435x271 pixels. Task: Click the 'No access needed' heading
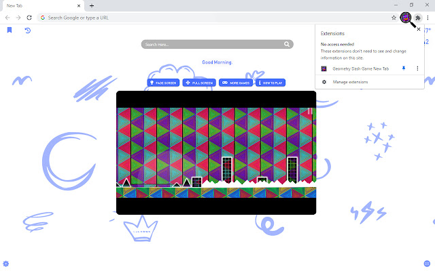click(x=337, y=44)
